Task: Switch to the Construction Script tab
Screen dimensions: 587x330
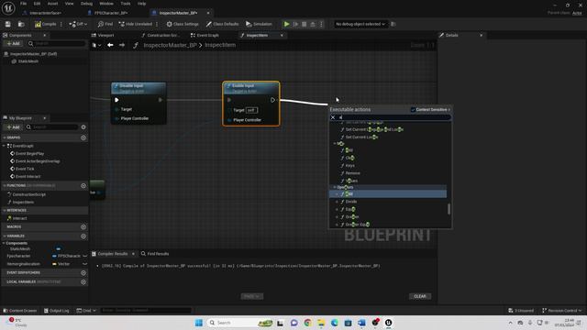Action: tap(161, 35)
